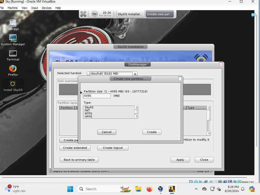Click the Partition column header
This screenshot has width=260, height=195.
click(x=67, y=108)
